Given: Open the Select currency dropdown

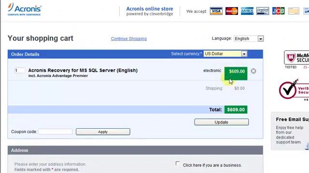Looking at the screenshot, I should click(x=225, y=54).
